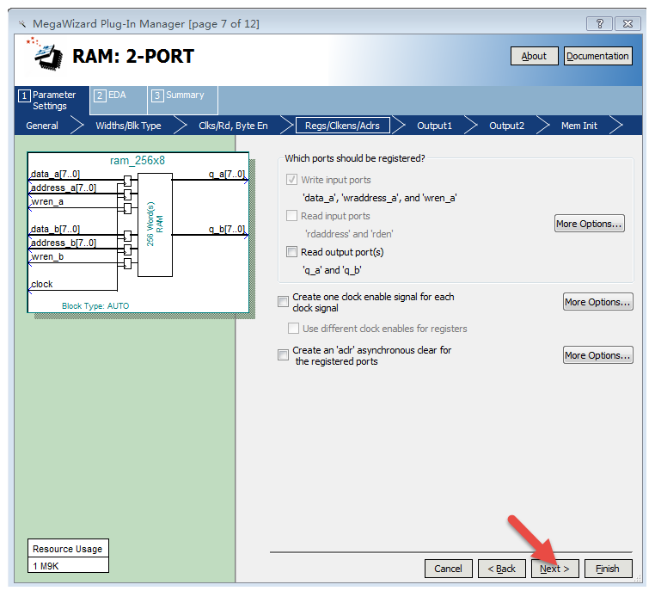Click Finish to complete the wizard

[608, 569]
